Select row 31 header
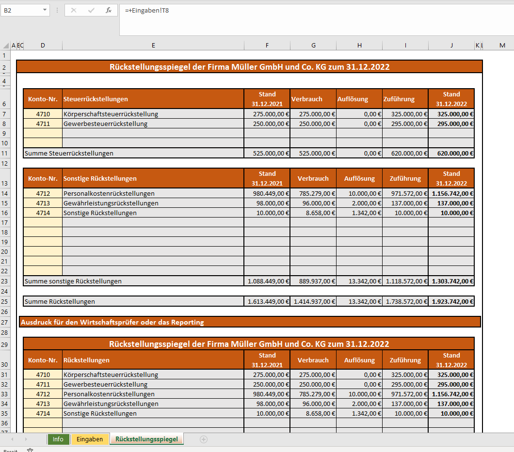 click(x=4, y=374)
